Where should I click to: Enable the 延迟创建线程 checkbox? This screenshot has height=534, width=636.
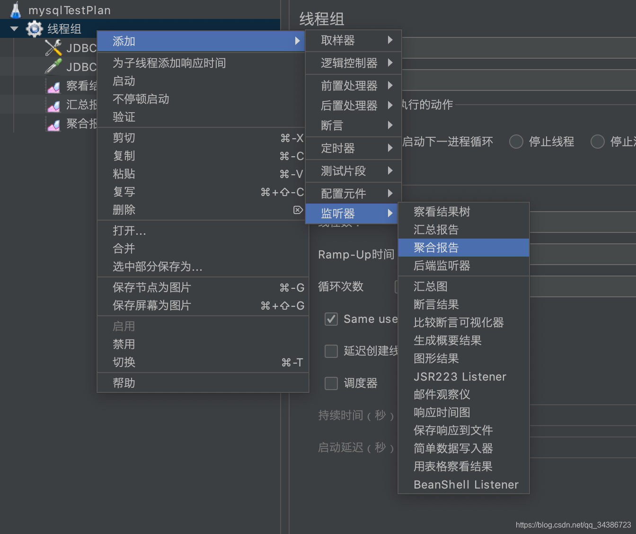point(331,351)
